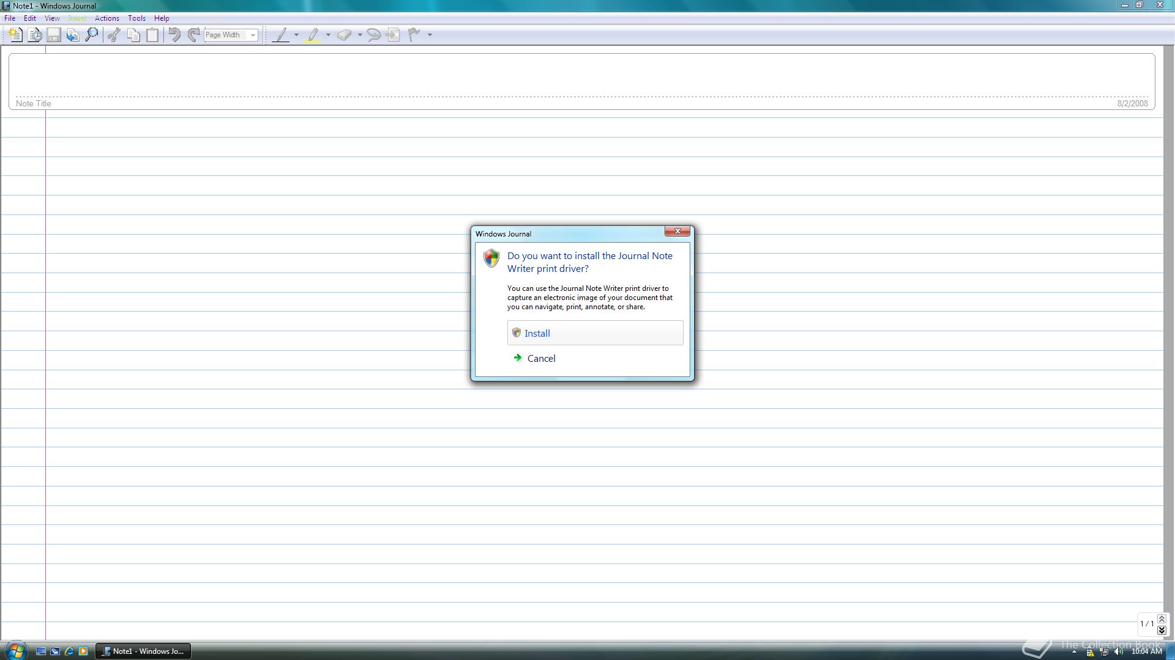Viewport: 1175px width, 660px height.
Task: Select the Lasso selection tool
Action: [x=374, y=35]
